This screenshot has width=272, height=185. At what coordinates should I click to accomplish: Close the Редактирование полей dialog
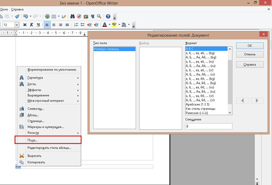[263, 34]
